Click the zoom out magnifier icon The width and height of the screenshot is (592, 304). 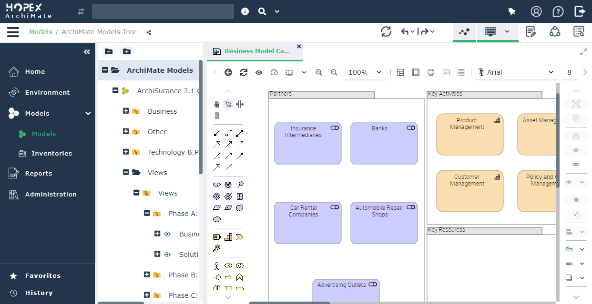coord(334,72)
